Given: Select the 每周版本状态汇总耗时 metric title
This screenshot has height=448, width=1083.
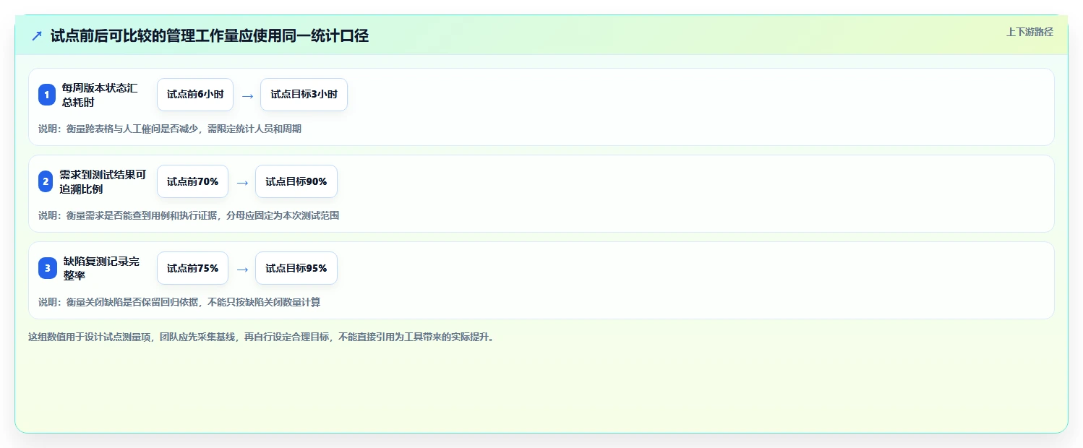Looking at the screenshot, I should coord(100,95).
